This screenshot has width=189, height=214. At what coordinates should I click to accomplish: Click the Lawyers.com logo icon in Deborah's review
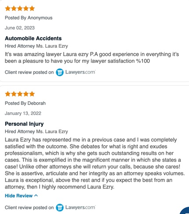(60, 207)
